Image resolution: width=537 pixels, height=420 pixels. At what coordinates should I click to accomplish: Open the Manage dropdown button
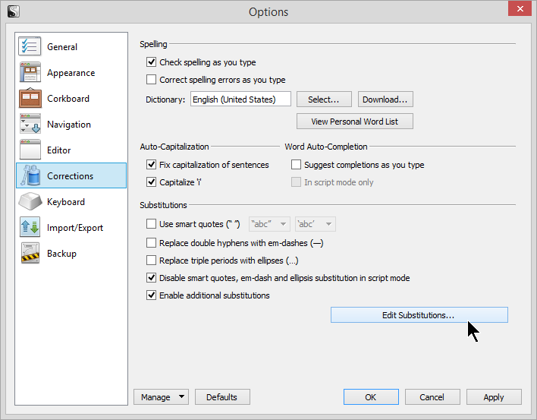click(x=161, y=396)
